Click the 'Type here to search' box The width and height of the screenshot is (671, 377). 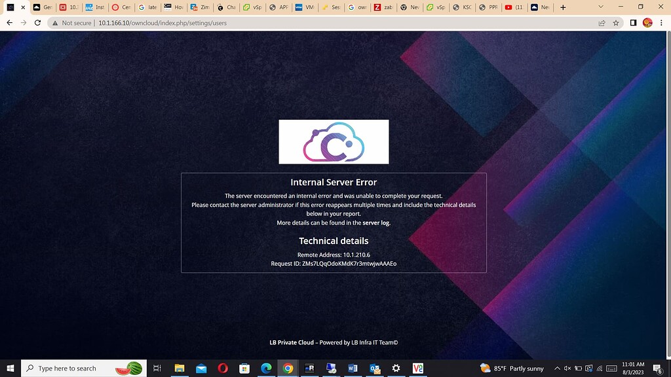tap(84, 368)
